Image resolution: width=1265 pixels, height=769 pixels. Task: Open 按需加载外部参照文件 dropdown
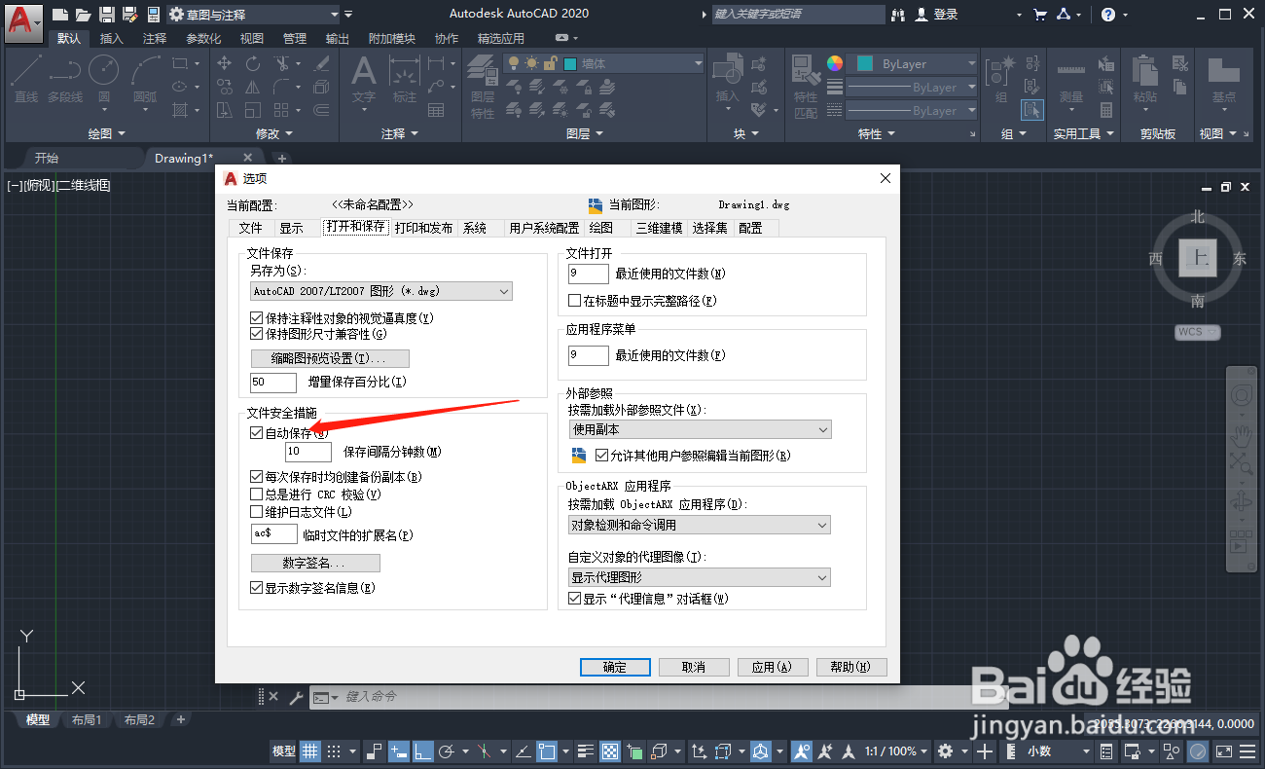(x=700, y=429)
